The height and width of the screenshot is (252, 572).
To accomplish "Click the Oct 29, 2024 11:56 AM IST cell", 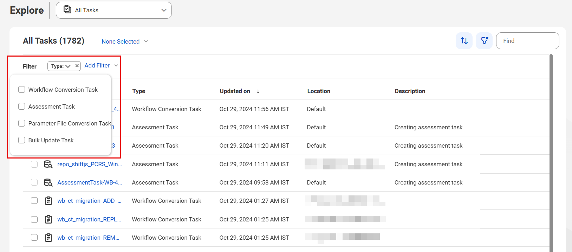I will point(254,109).
